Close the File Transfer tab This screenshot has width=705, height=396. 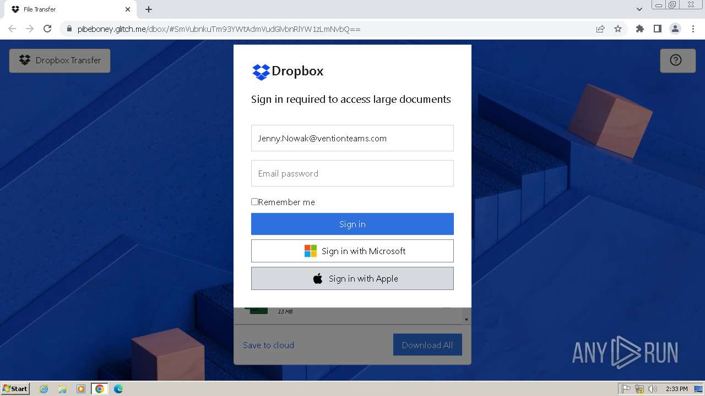click(128, 9)
